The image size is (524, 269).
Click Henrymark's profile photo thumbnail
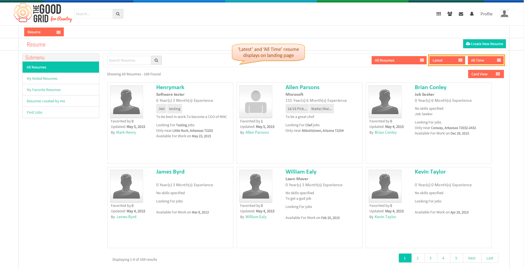click(x=127, y=102)
